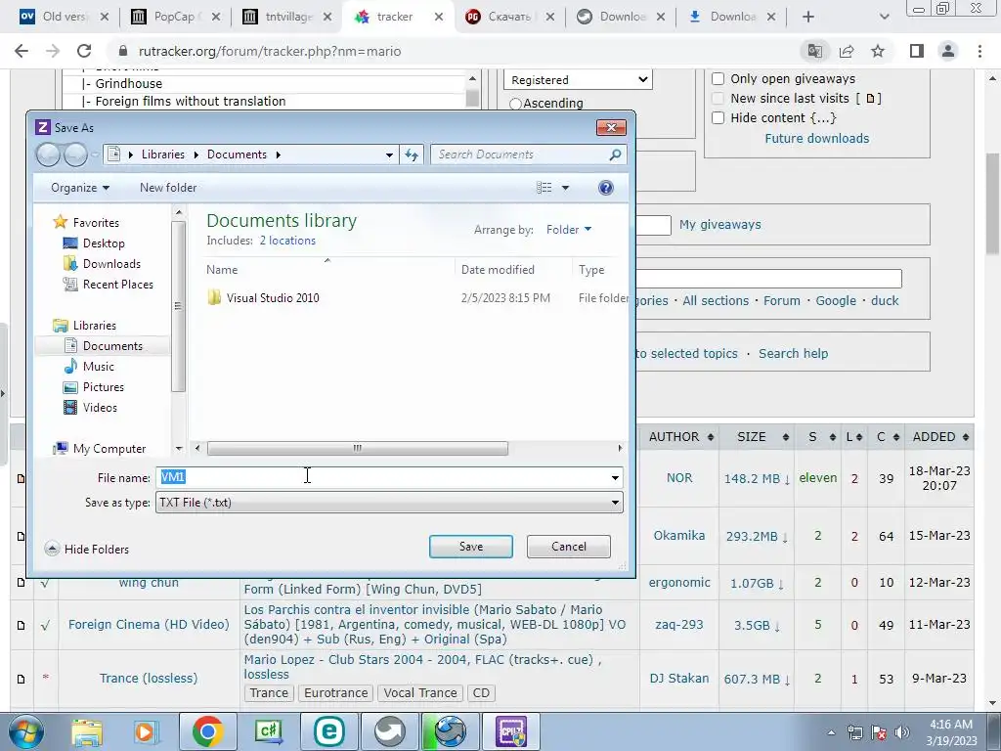Open the Registered sort dropdown
Image resolution: width=1001 pixels, height=751 pixels.
click(579, 80)
